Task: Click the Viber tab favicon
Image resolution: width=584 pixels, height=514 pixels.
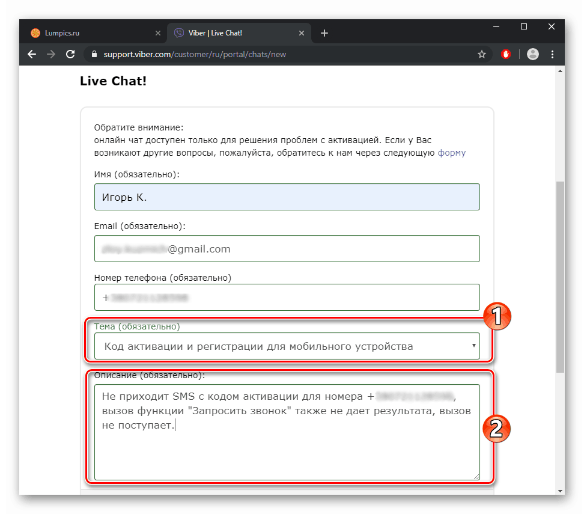Action: tap(179, 33)
